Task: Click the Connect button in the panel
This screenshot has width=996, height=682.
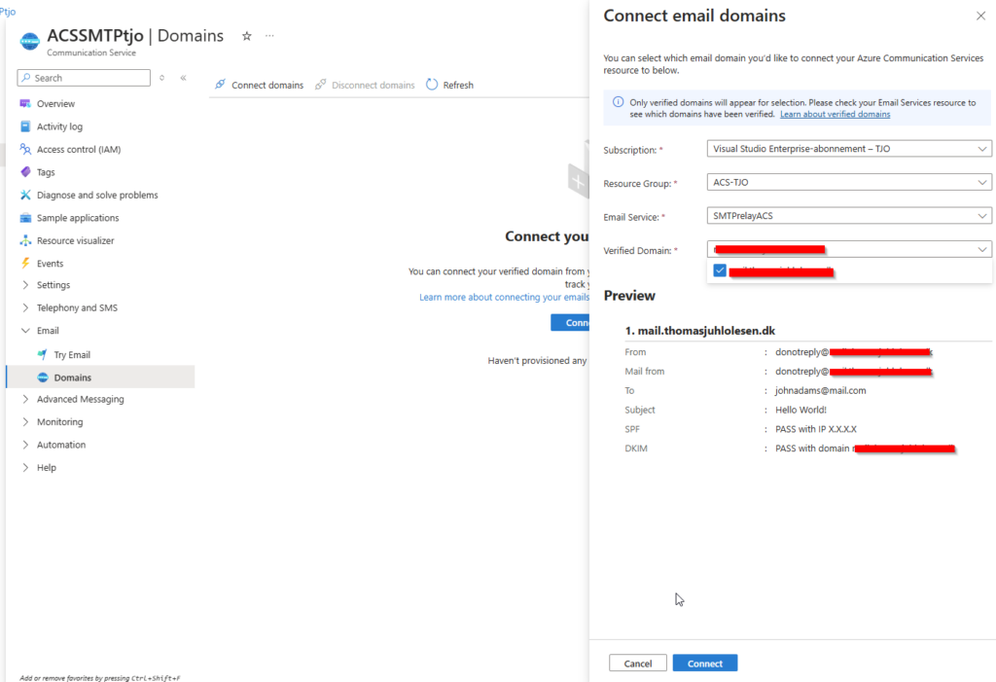Action: pos(705,663)
